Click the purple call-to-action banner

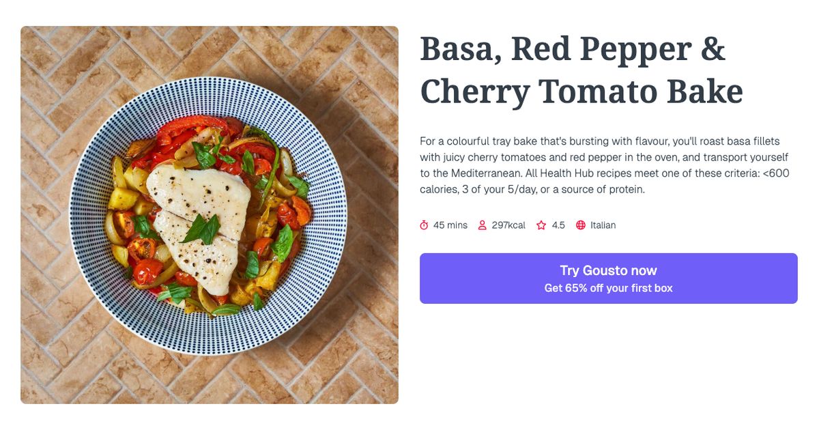(x=609, y=278)
